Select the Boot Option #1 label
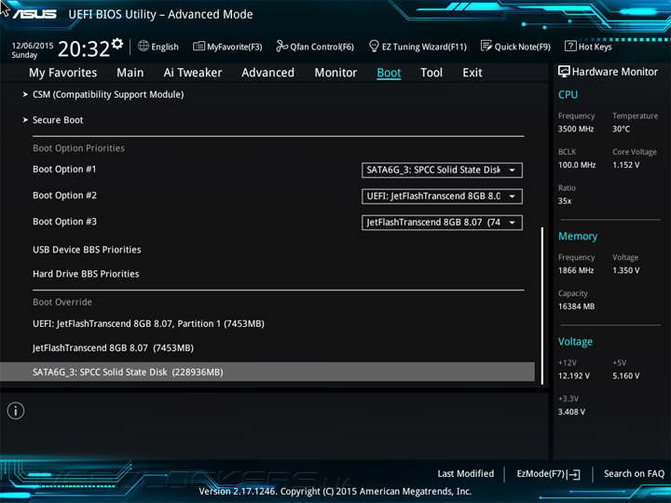Screen dimensions: 671x503 (x=64, y=170)
